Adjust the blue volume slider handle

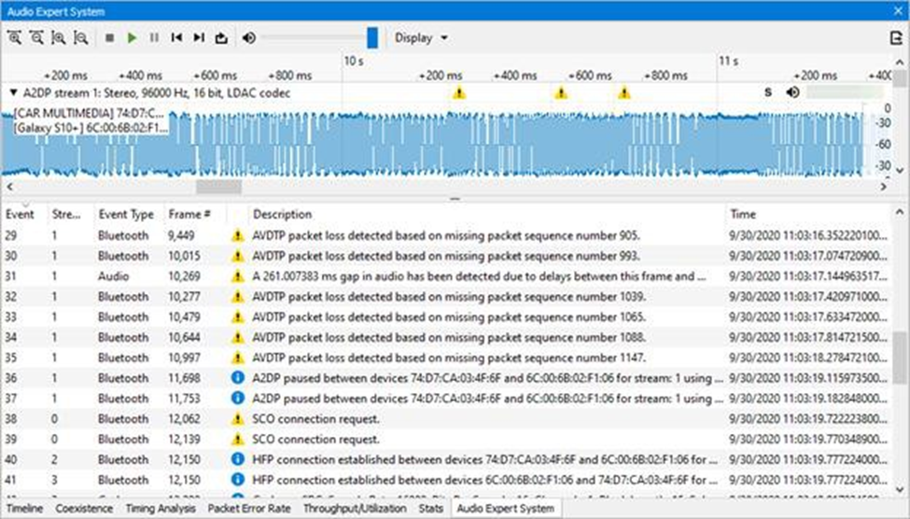click(372, 37)
